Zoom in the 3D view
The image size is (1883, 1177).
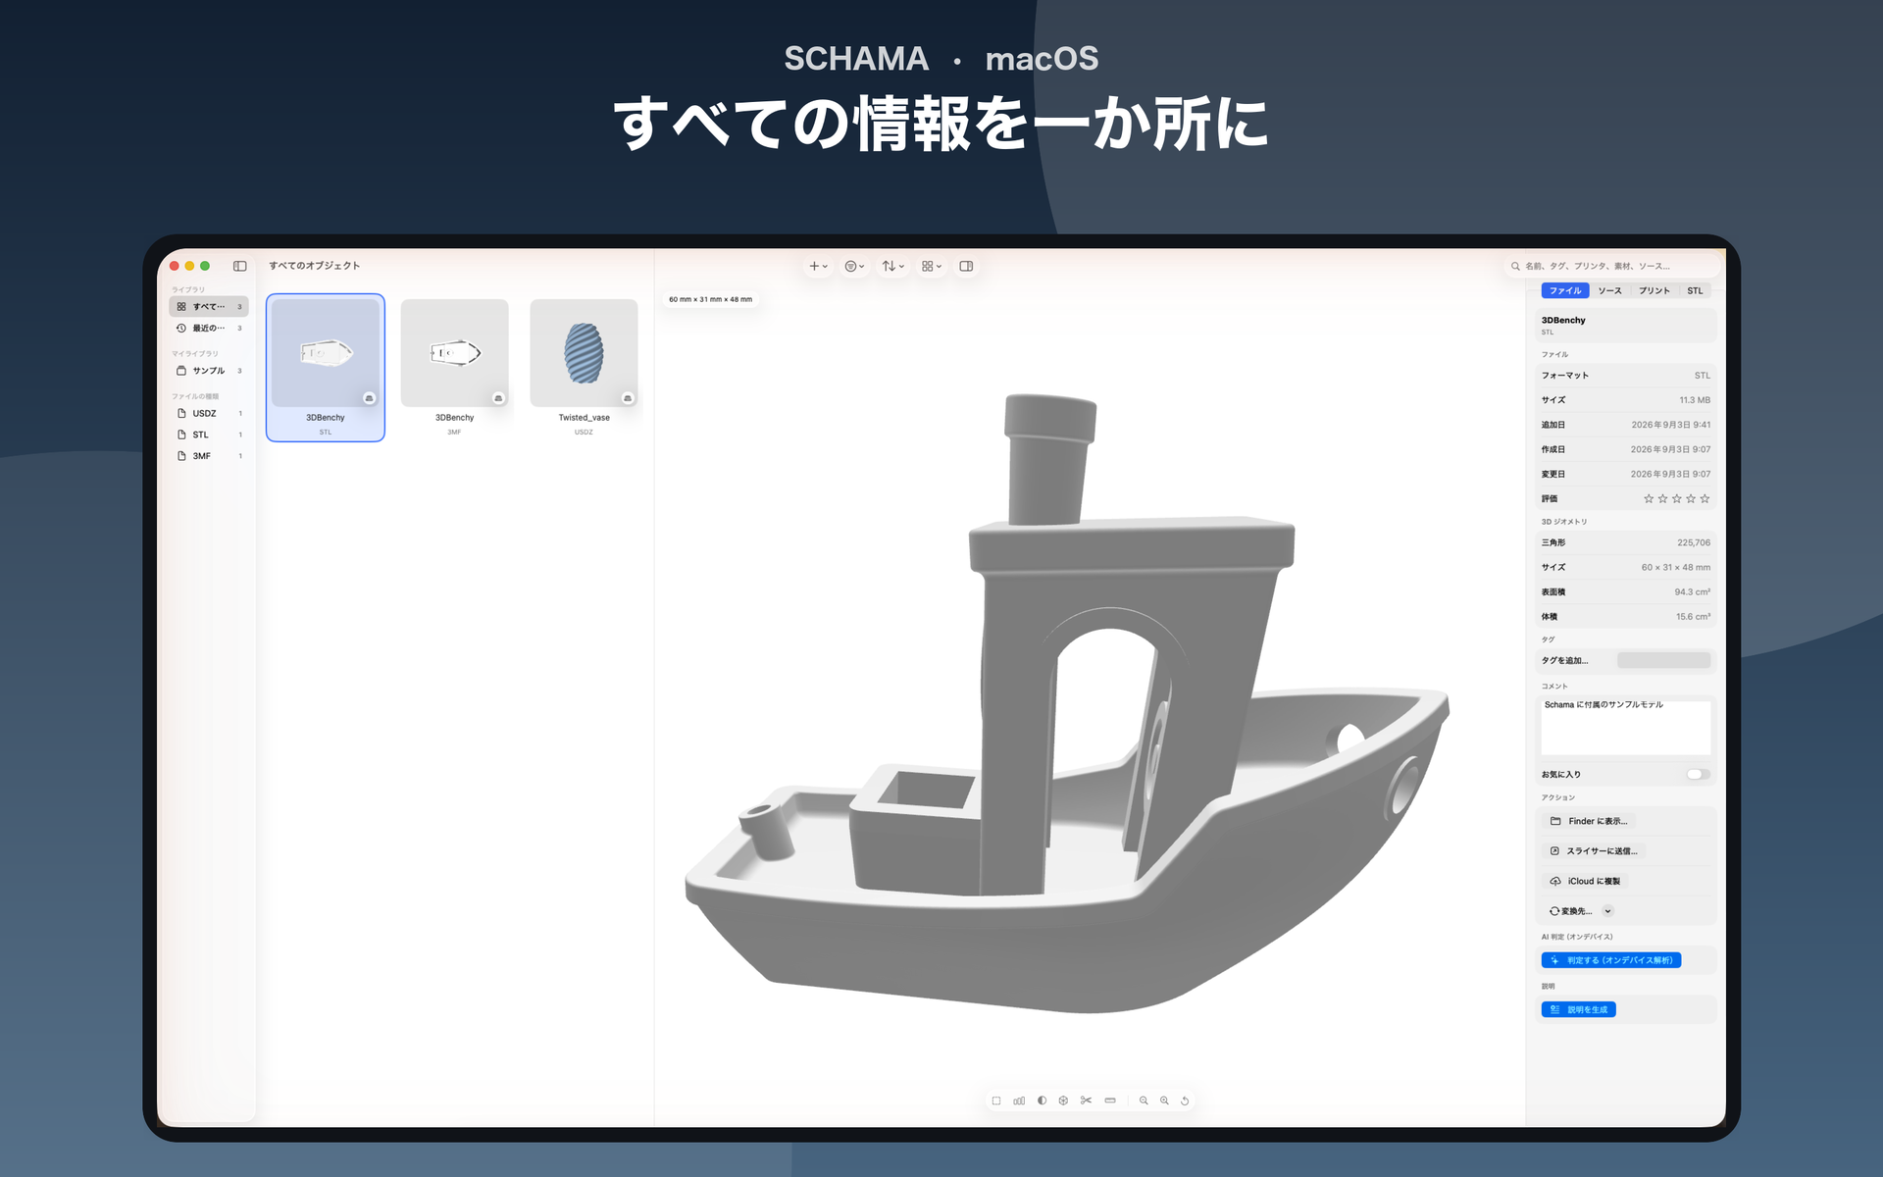coord(1164,1101)
